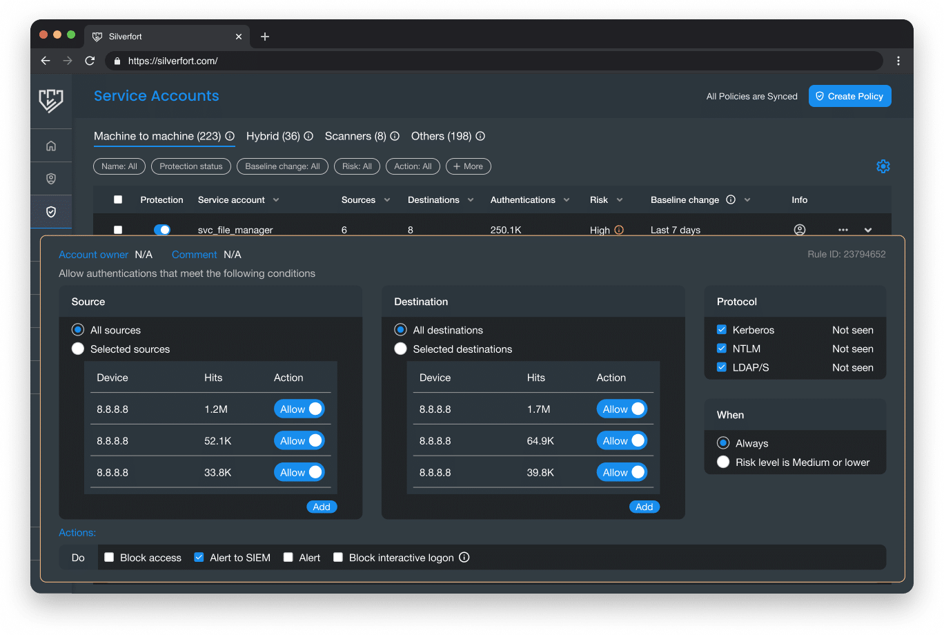Switch to the Hybrid (36) tab
This screenshot has width=944, height=635.
pyautogui.click(x=273, y=136)
